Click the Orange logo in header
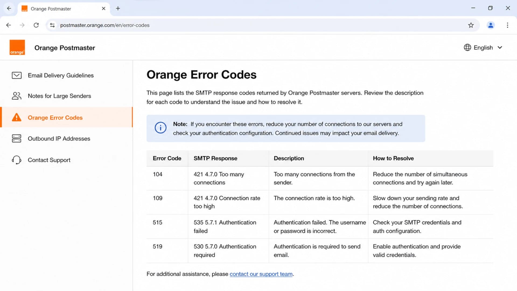Screen dimensions: 517x291 (x=17, y=47)
